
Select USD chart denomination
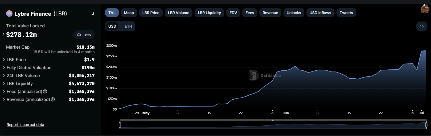[x=112, y=26]
